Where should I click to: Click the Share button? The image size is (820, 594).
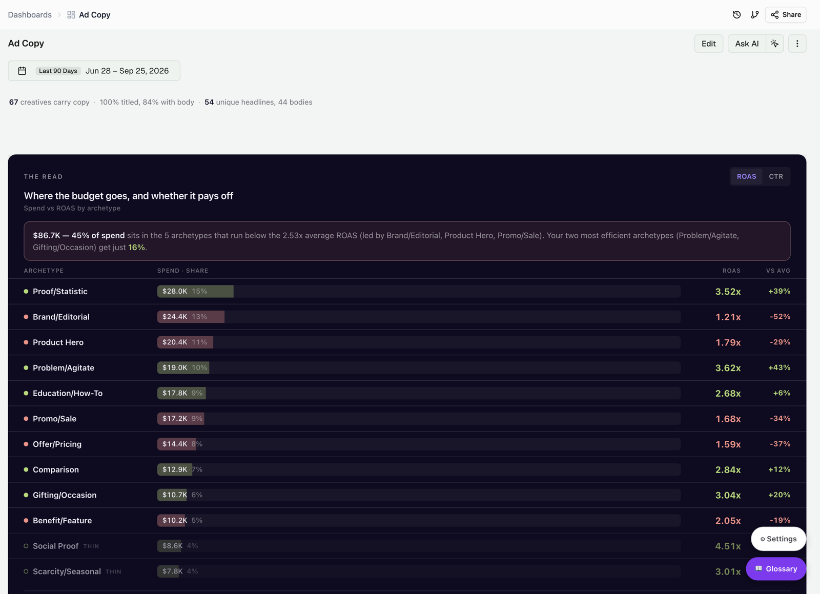pyautogui.click(x=786, y=15)
